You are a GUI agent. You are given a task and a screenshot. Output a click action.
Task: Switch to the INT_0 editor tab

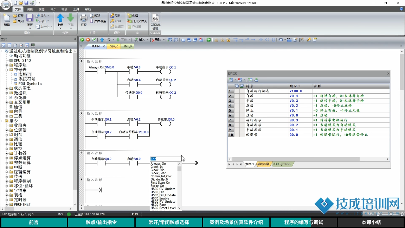[x=128, y=46]
